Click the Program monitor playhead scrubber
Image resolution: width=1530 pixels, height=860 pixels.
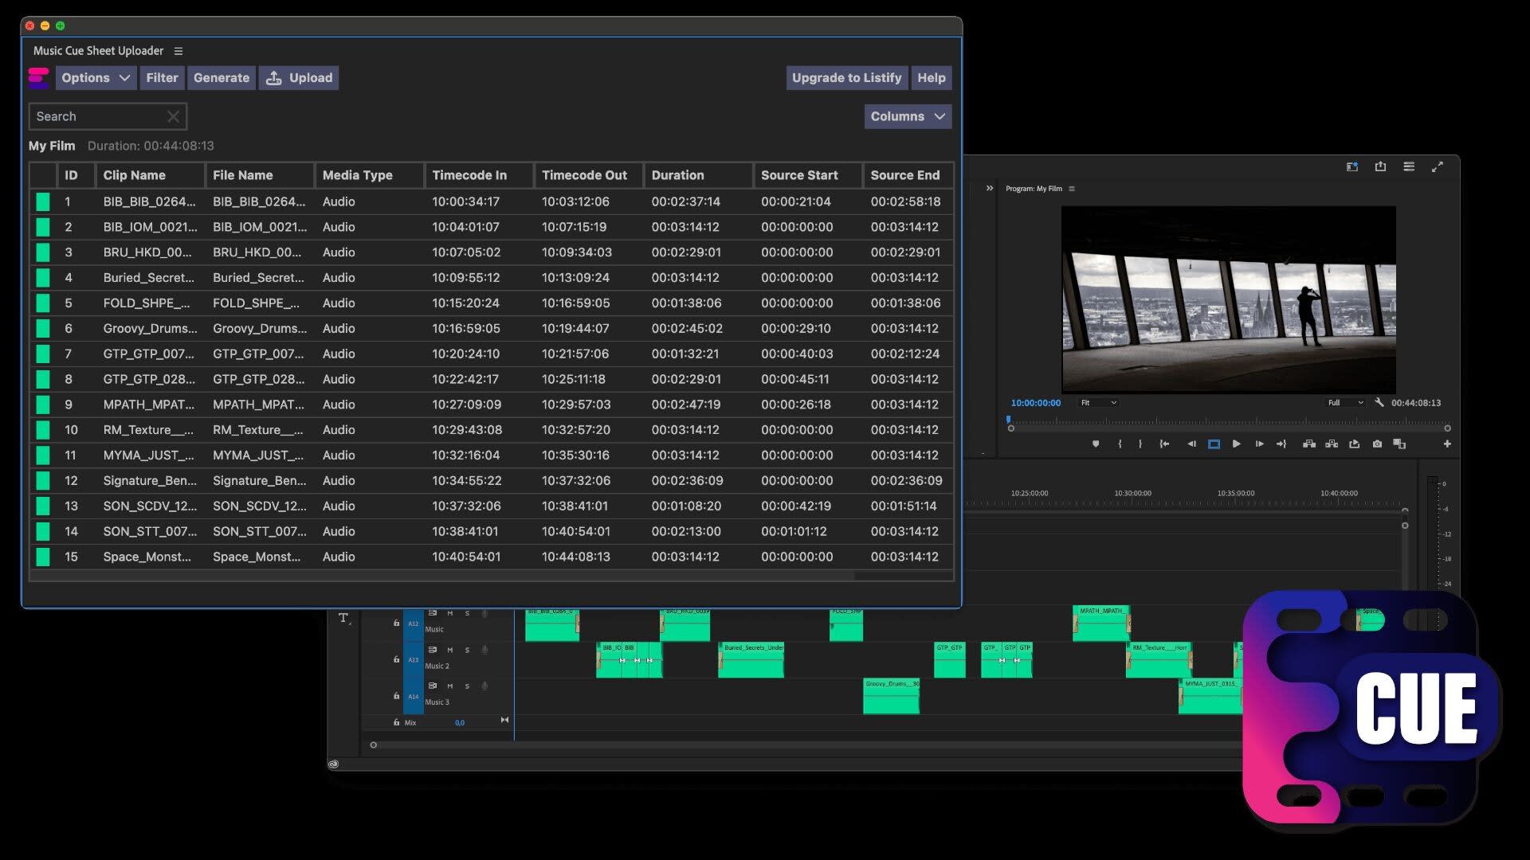1009,420
